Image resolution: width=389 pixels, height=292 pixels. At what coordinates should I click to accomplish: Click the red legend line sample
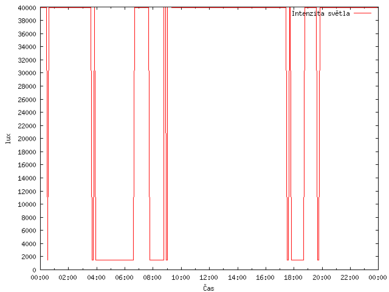tap(362, 13)
